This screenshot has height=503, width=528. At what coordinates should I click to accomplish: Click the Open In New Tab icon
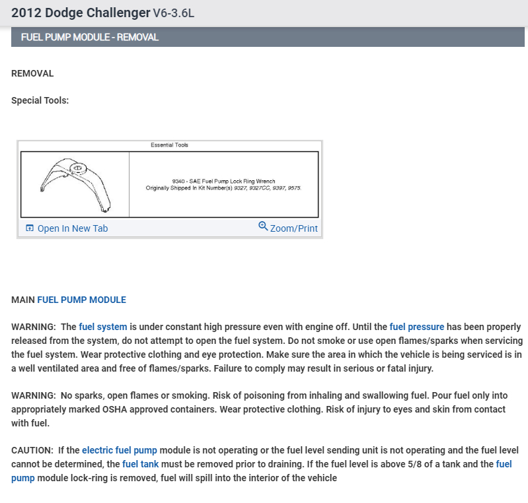tap(30, 228)
